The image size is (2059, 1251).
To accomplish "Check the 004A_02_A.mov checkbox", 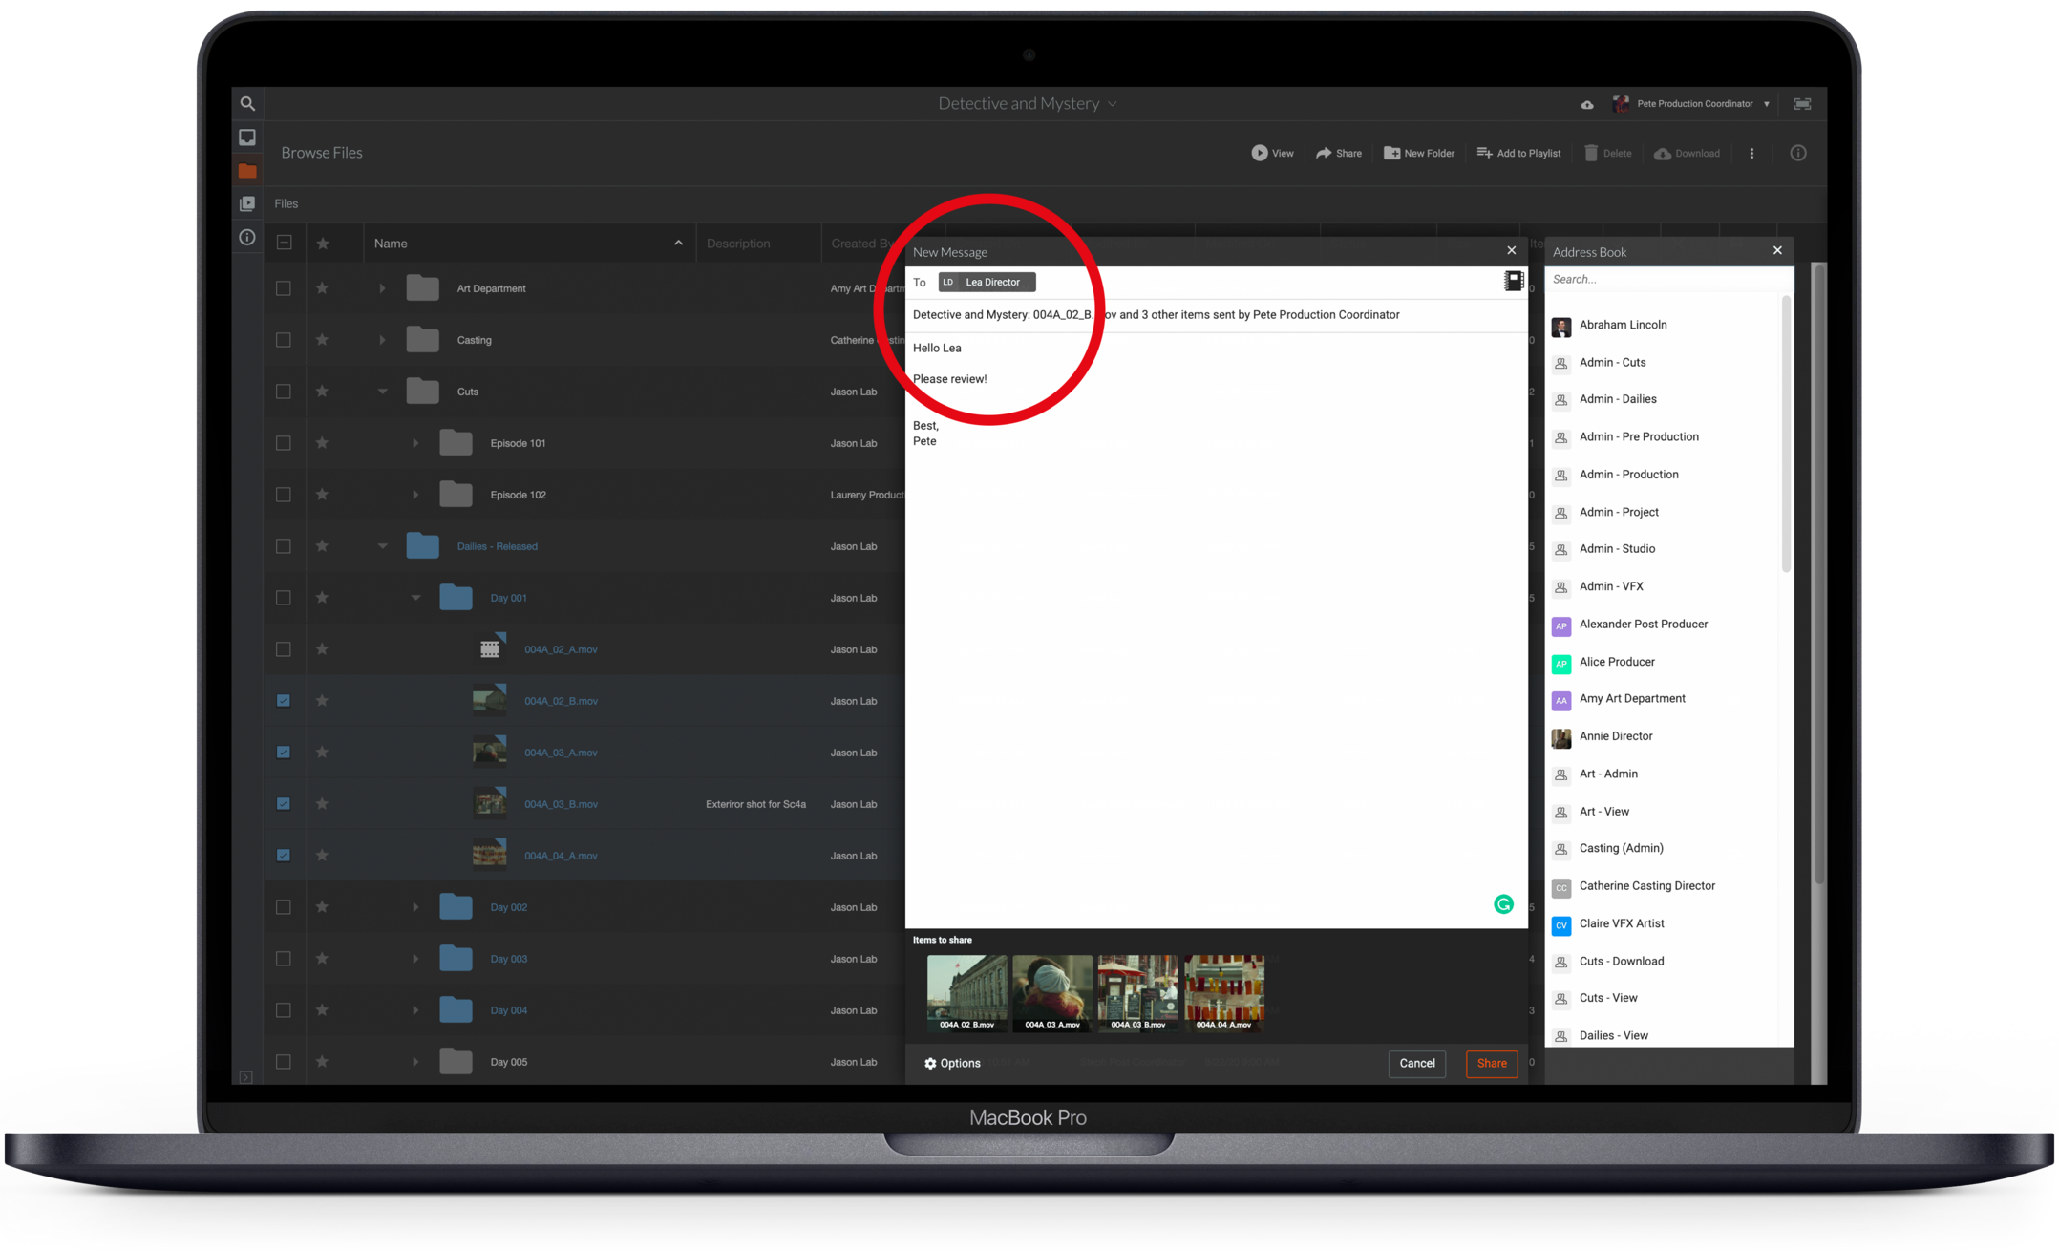I will 284,649.
